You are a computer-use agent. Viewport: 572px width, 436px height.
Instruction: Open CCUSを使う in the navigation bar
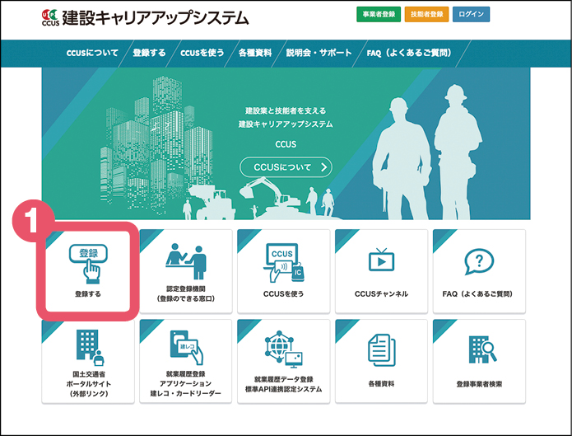click(x=202, y=53)
